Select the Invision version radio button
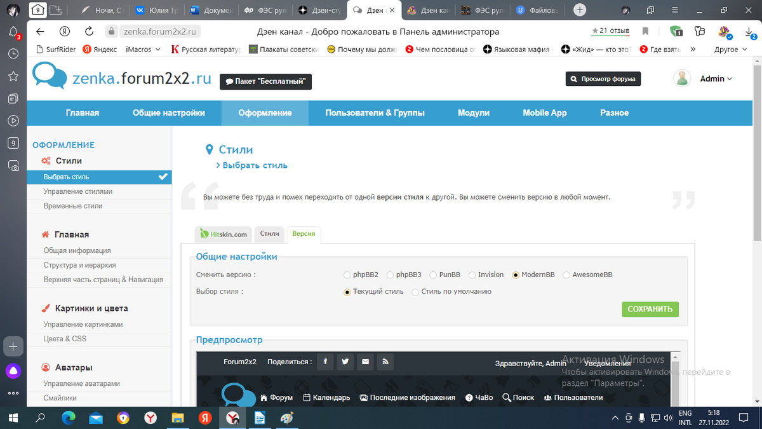 click(472, 275)
